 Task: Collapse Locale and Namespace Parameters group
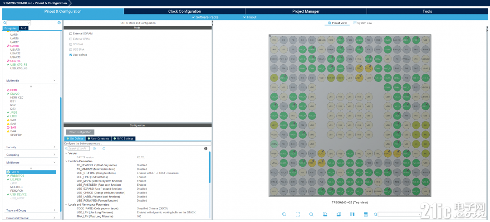66,204
